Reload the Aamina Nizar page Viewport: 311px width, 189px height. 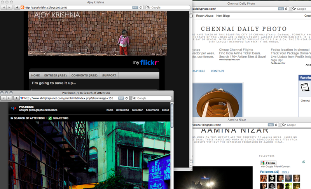click(276, 125)
